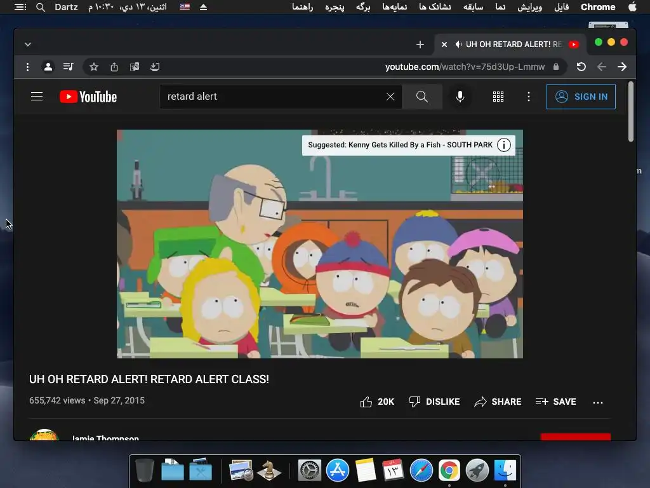The width and height of the screenshot is (650, 488).
Task: Open the فایل menu
Action: pyautogui.click(x=561, y=7)
